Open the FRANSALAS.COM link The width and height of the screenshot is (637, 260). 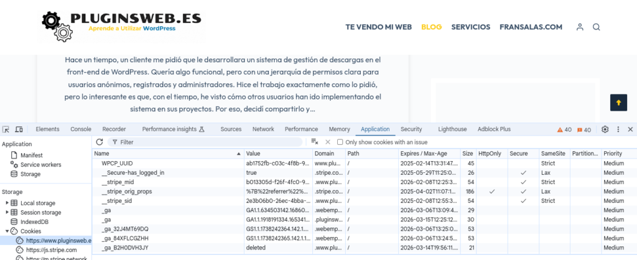(531, 27)
